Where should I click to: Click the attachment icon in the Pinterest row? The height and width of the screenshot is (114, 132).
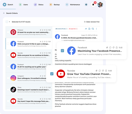click(x=40, y=30)
